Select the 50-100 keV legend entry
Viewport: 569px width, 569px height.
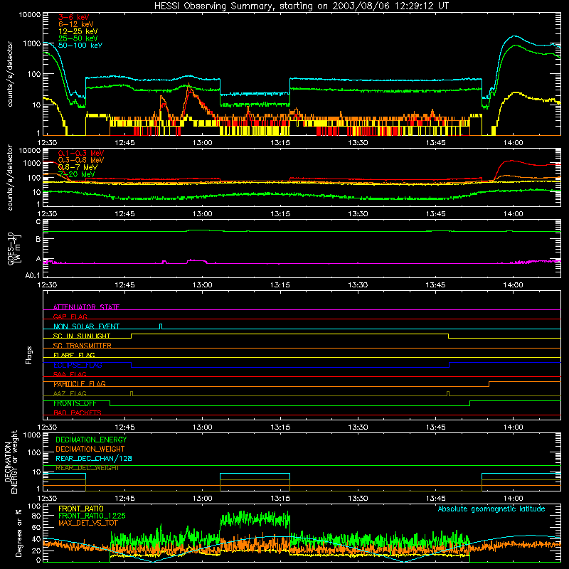pos(80,46)
